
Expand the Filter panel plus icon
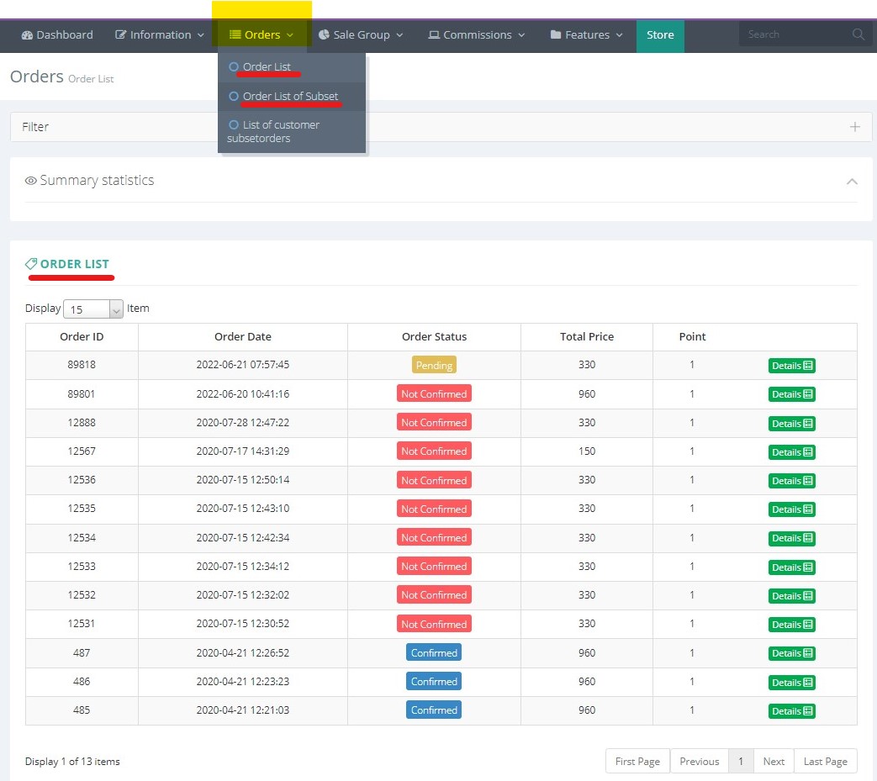click(x=854, y=127)
